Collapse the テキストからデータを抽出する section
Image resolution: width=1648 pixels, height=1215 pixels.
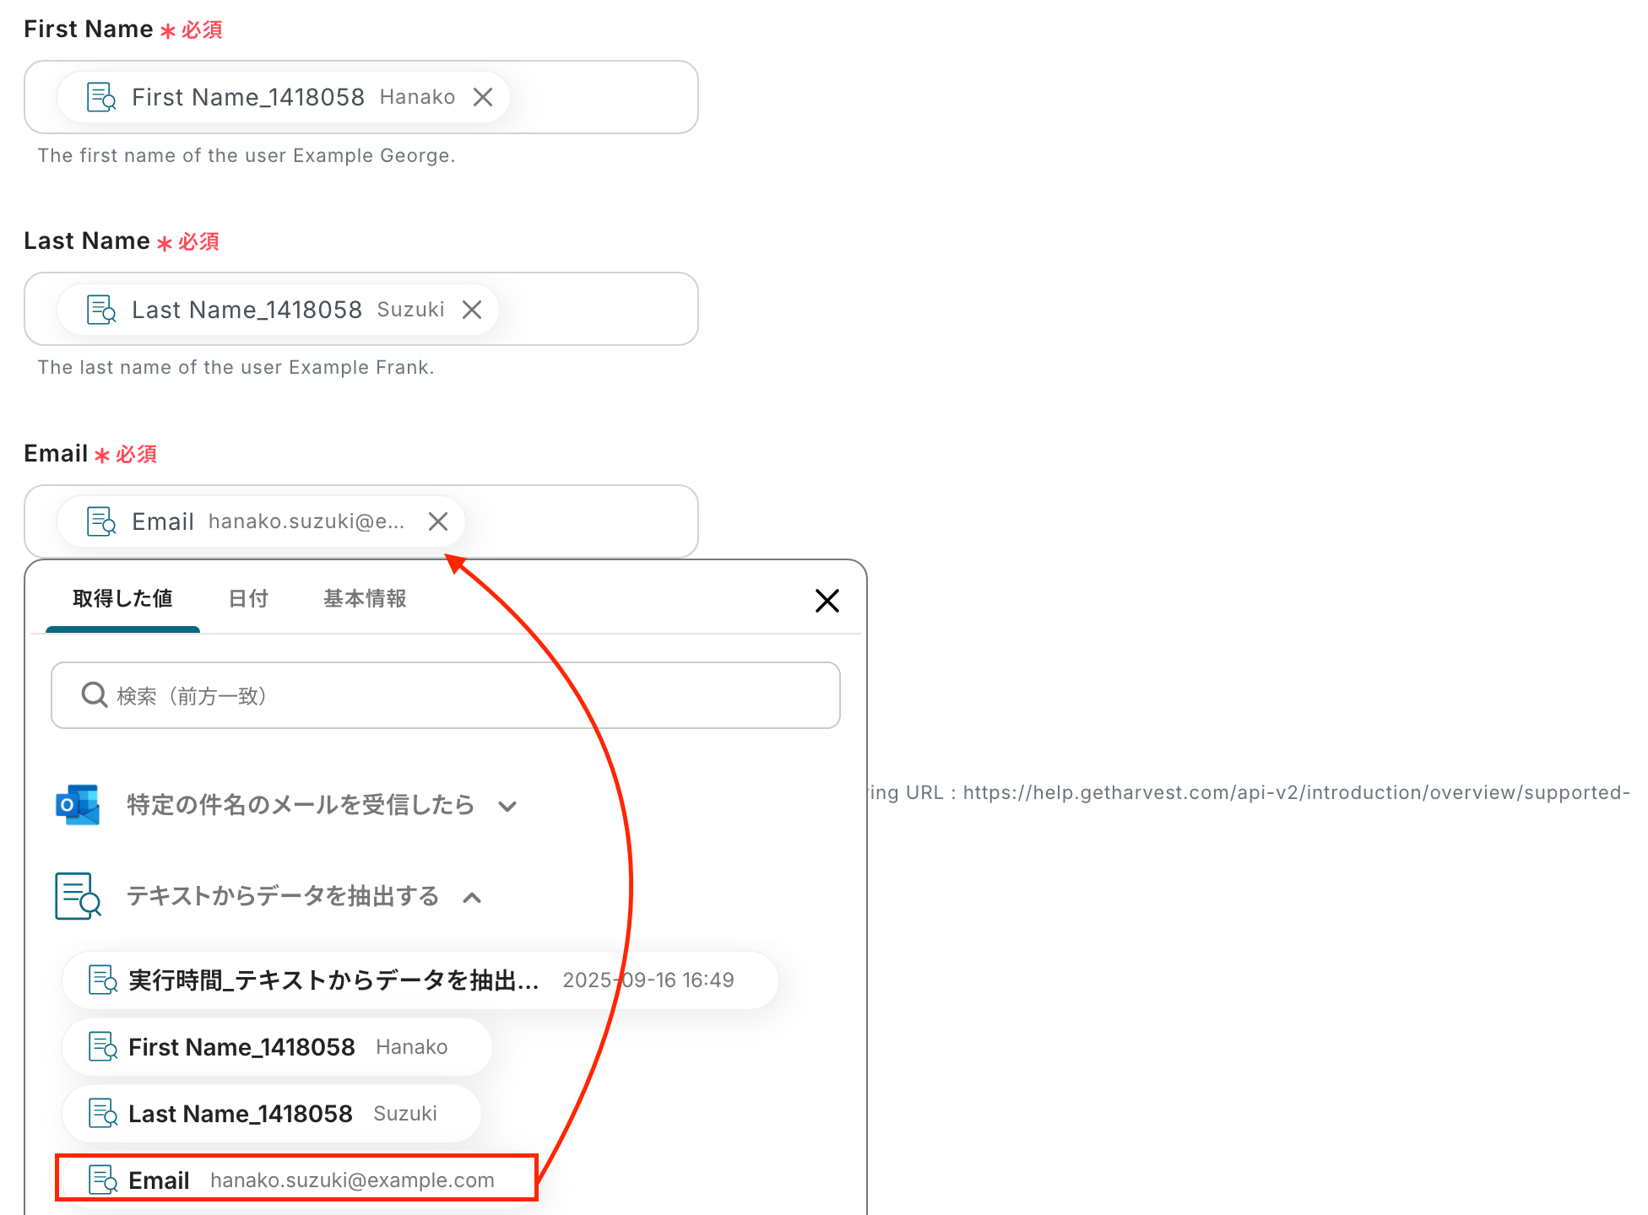coord(473,898)
